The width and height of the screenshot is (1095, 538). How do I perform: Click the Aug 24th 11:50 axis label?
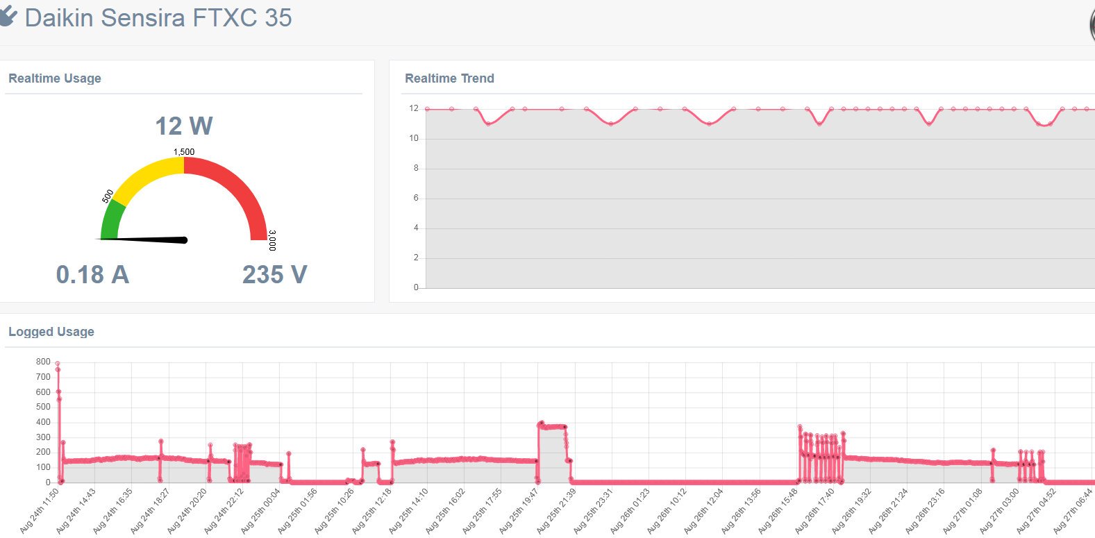coord(40,511)
